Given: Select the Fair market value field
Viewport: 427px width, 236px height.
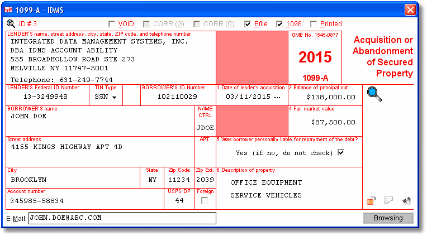Looking at the screenshot, I should (x=325, y=122).
